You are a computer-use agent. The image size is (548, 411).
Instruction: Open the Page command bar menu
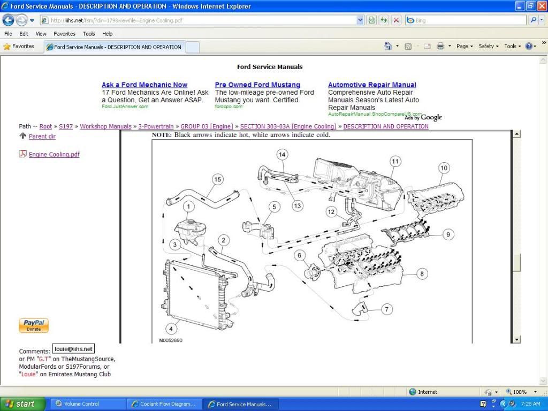pyautogui.click(x=465, y=46)
